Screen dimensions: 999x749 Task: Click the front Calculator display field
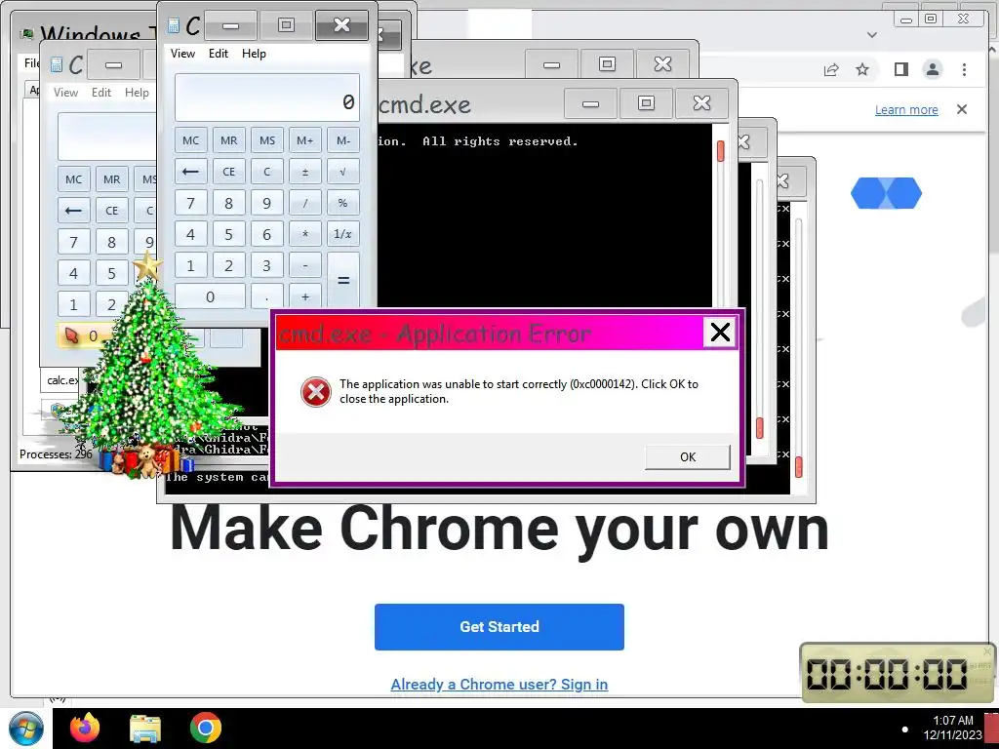click(x=267, y=99)
